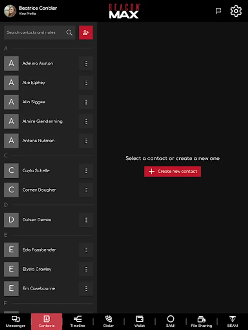Click Dulsea Demke's D avatar tile
Screen dimensions: 248x330
[11, 220]
